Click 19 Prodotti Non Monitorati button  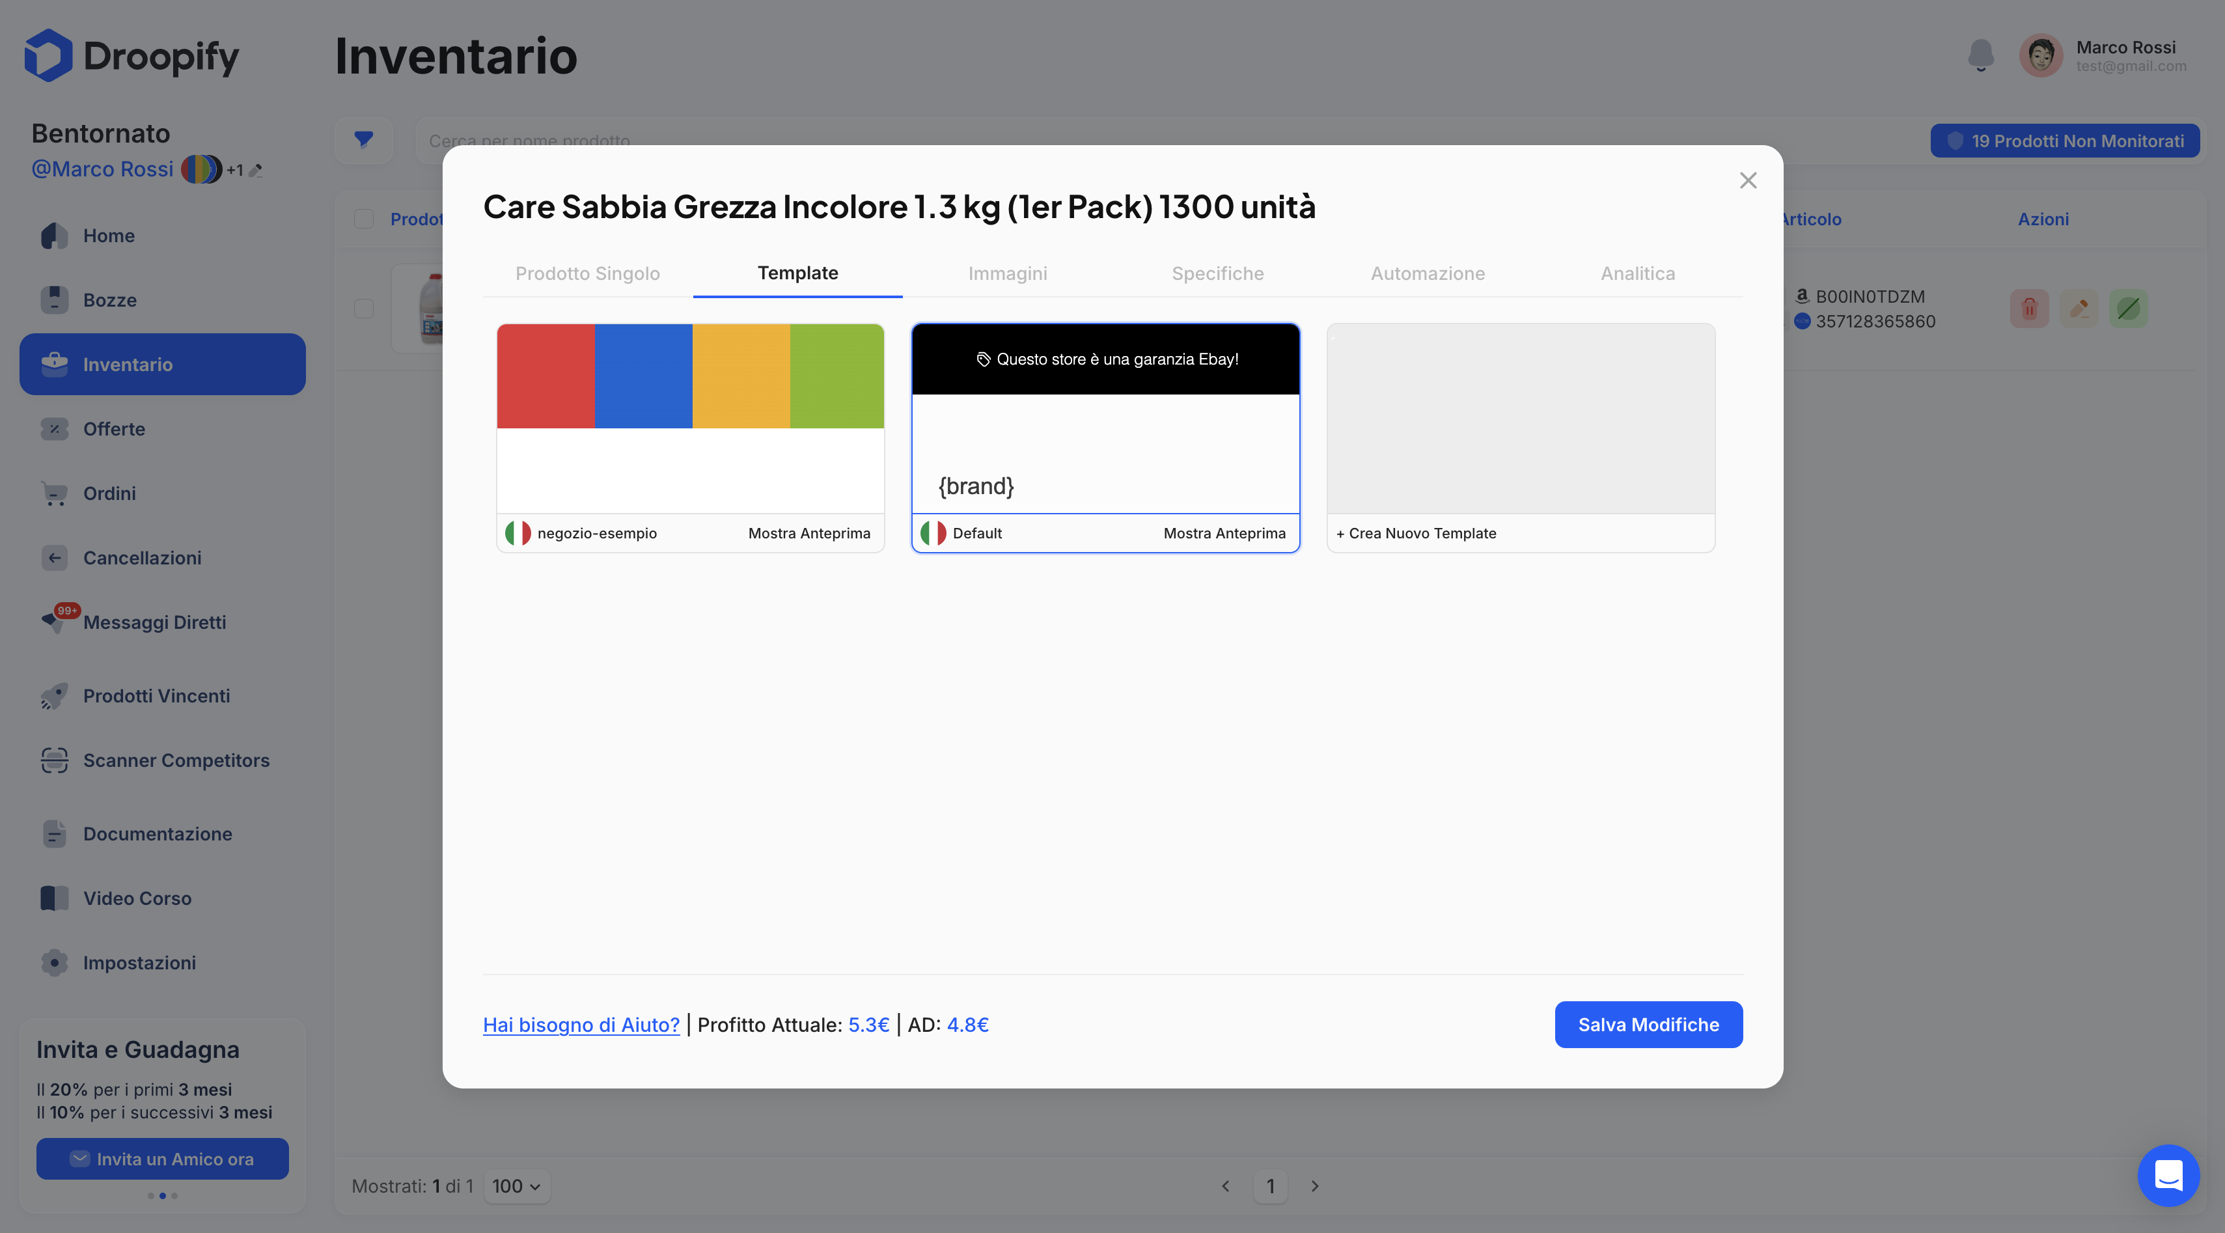(x=2066, y=140)
